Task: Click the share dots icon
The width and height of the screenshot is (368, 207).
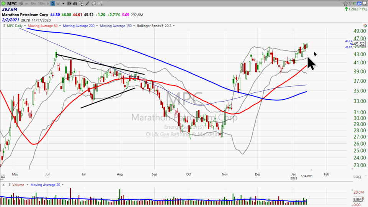Action: (x=100, y=3)
